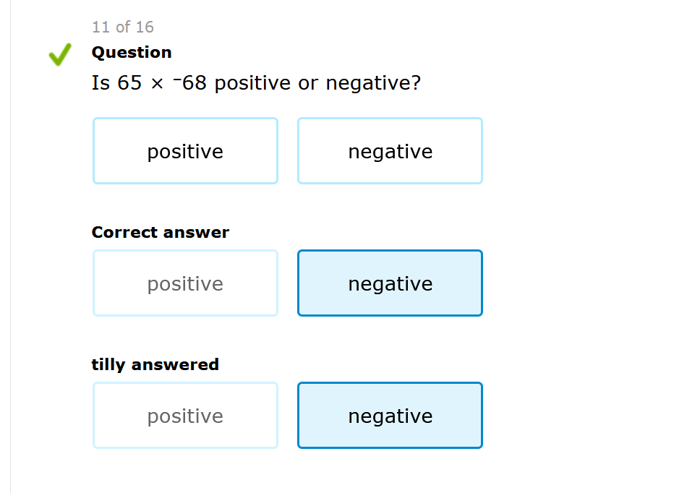Image resolution: width=700 pixels, height=493 pixels.
Task: Click positive under Correct answer
Action: (185, 283)
